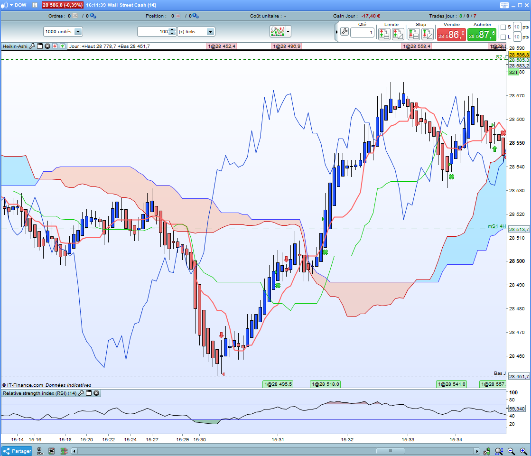Click the 28 513,7 mS1 4H price label
The width and height of the screenshot is (531, 456).
pos(519,230)
